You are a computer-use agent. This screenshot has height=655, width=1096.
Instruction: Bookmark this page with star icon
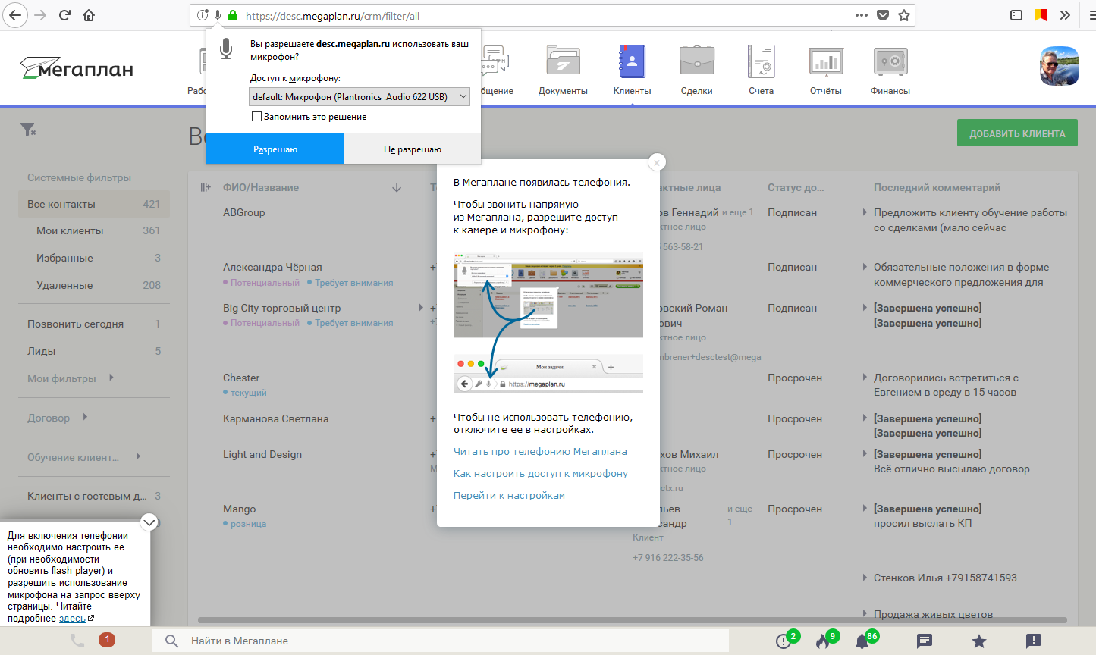coord(904,15)
